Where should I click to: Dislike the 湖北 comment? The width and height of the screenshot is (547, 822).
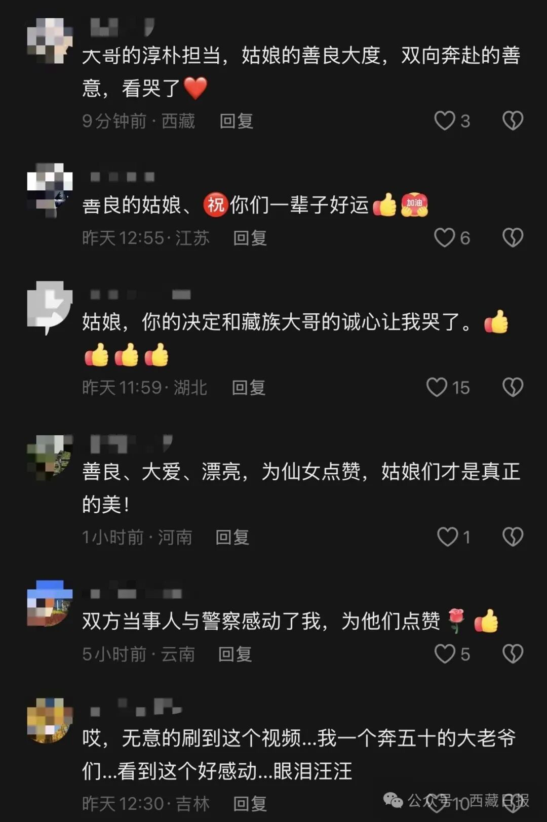(x=513, y=387)
